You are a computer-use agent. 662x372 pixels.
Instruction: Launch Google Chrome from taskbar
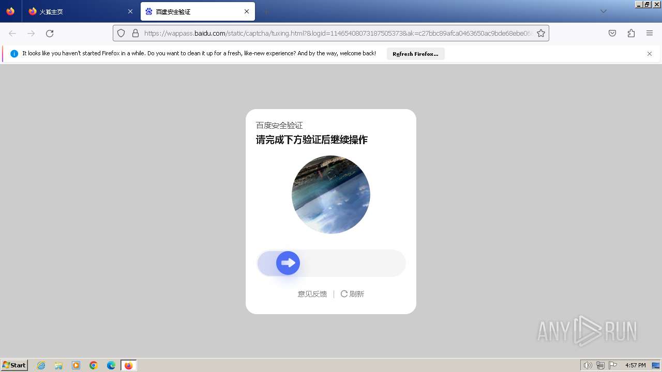coord(94,365)
